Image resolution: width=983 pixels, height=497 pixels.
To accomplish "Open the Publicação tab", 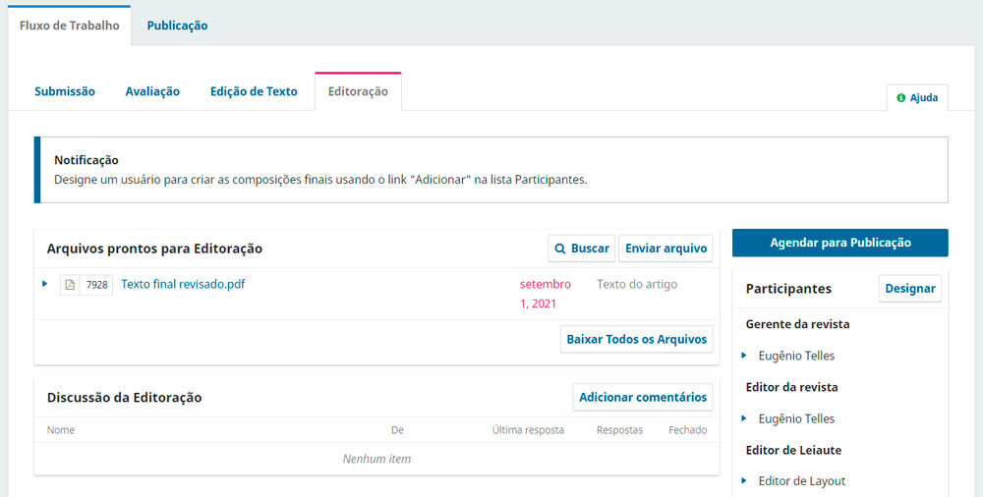I will (x=177, y=26).
